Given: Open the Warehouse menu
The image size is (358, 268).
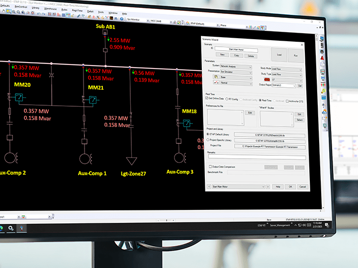Looking at the screenshot, I should point(50,8).
